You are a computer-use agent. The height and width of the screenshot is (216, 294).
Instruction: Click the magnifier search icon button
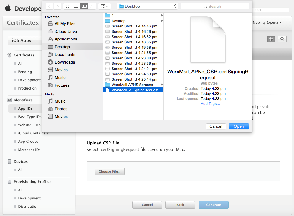282,39
